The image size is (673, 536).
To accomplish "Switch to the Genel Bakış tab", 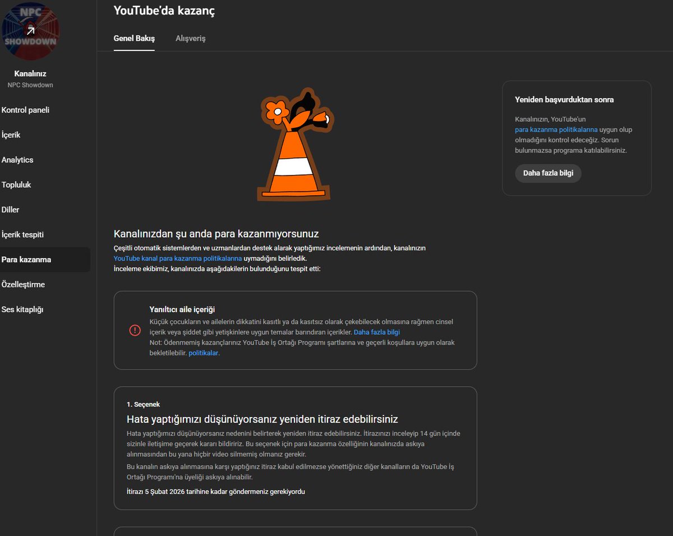I will pyautogui.click(x=134, y=39).
